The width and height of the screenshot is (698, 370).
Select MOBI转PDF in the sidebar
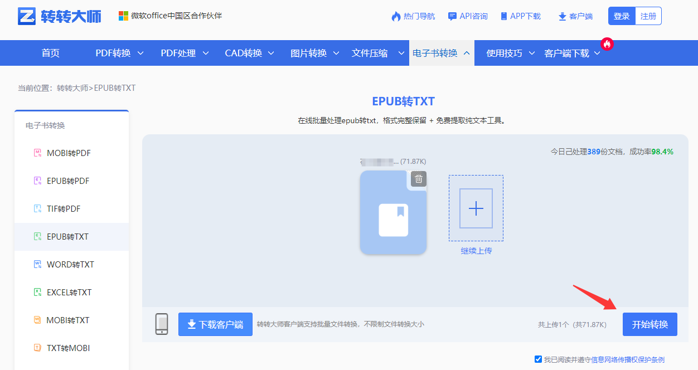coord(69,153)
